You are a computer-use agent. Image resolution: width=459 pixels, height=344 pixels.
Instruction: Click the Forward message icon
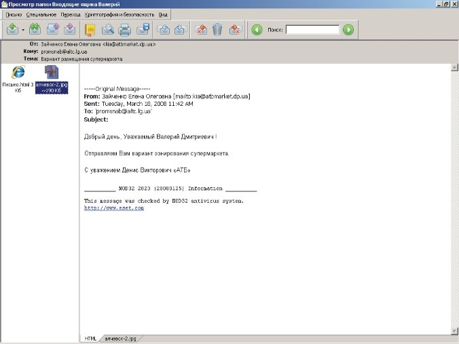(53, 29)
